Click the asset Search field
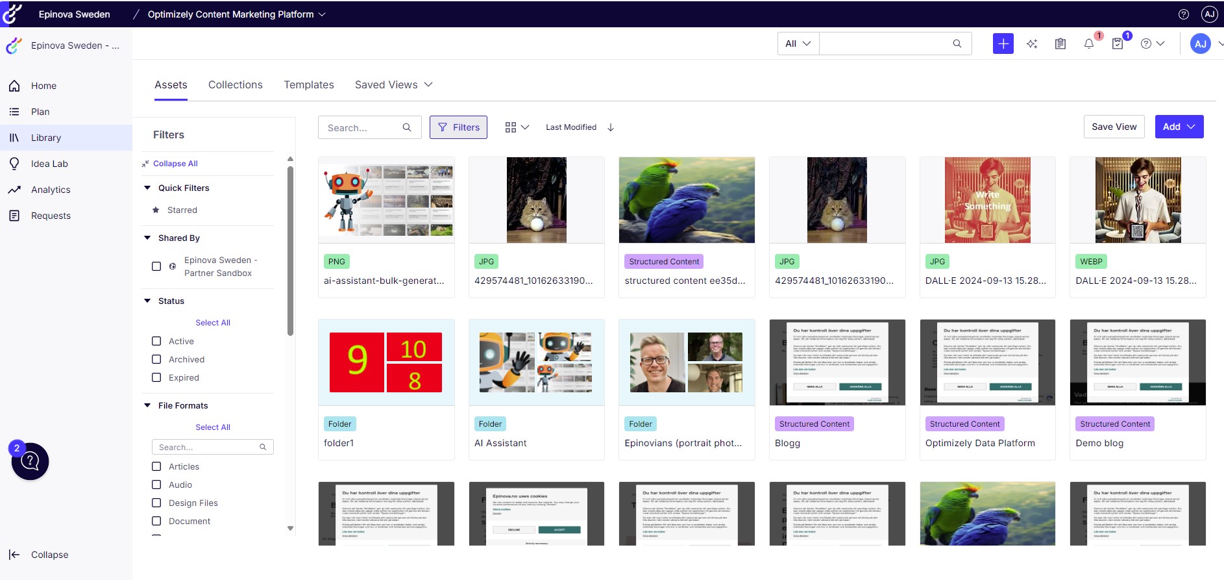Image resolution: width=1224 pixels, height=580 pixels. pyautogui.click(x=370, y=127)
